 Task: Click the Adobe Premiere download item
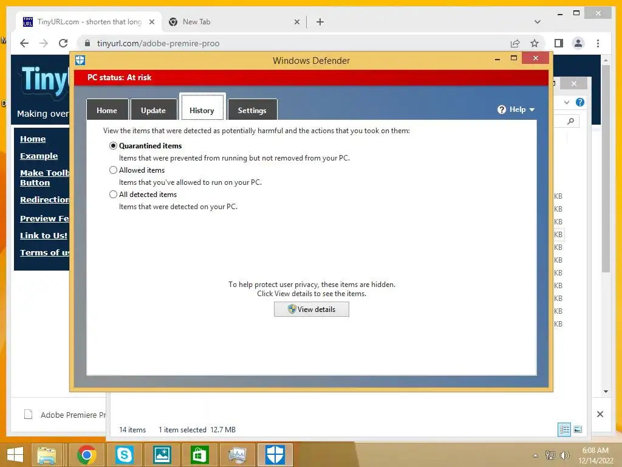[66, 415]
